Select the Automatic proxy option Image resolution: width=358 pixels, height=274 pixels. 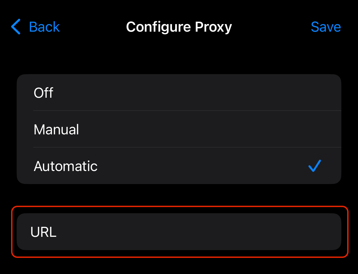[x=179, y=166]
